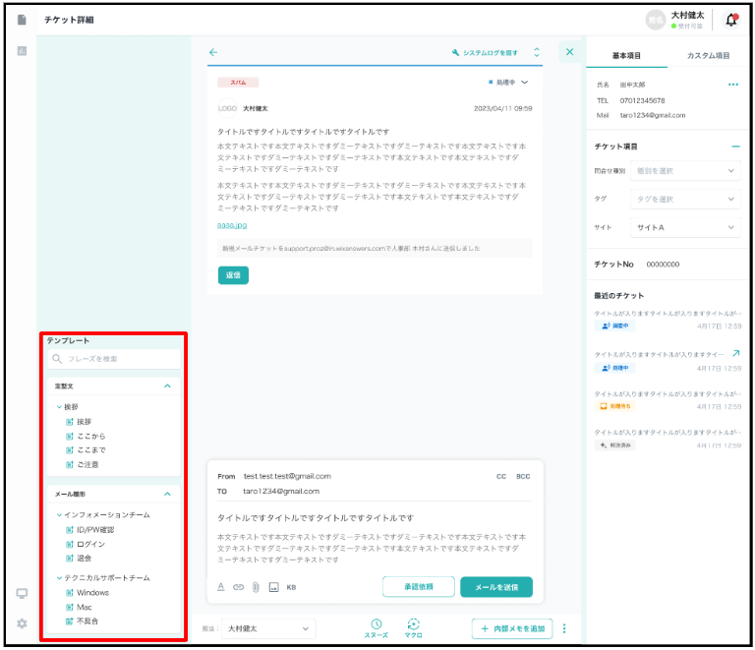Switch to the カスタム項目 tab

click(708, 55)
